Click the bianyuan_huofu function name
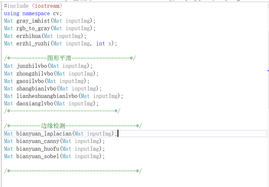 point(38,149)
